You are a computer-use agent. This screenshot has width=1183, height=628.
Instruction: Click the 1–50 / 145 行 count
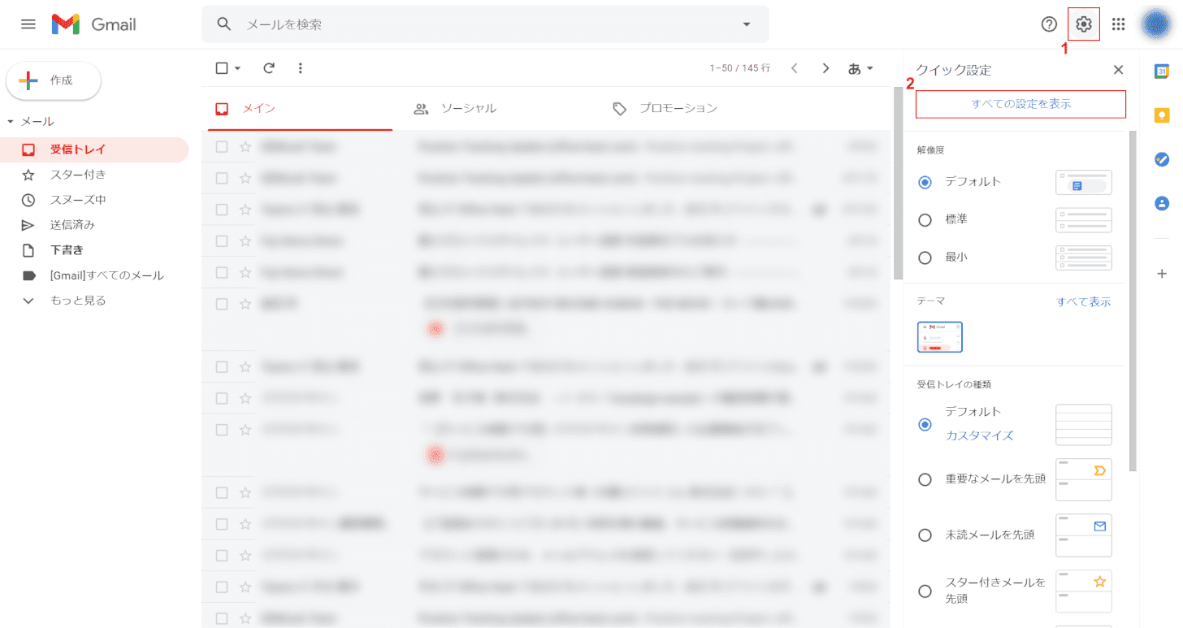click(740, 68)
